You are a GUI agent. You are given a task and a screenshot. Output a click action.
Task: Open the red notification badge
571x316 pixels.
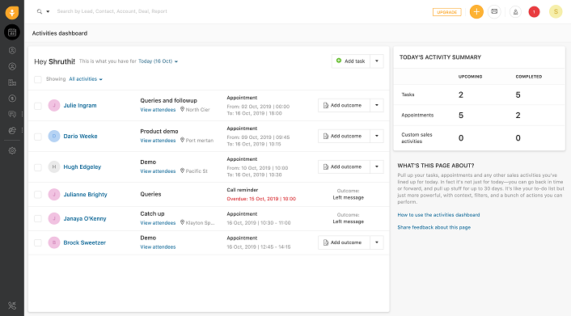point(534,12)
